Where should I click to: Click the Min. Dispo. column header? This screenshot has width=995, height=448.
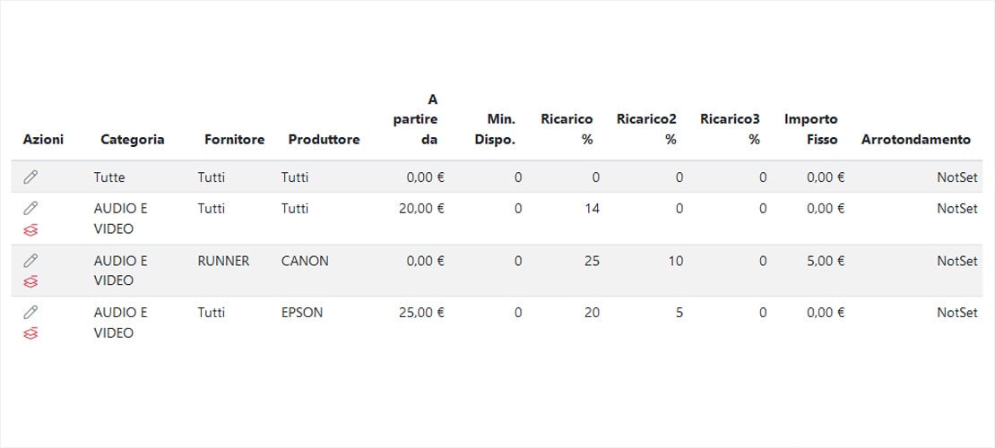coord(495,129)
